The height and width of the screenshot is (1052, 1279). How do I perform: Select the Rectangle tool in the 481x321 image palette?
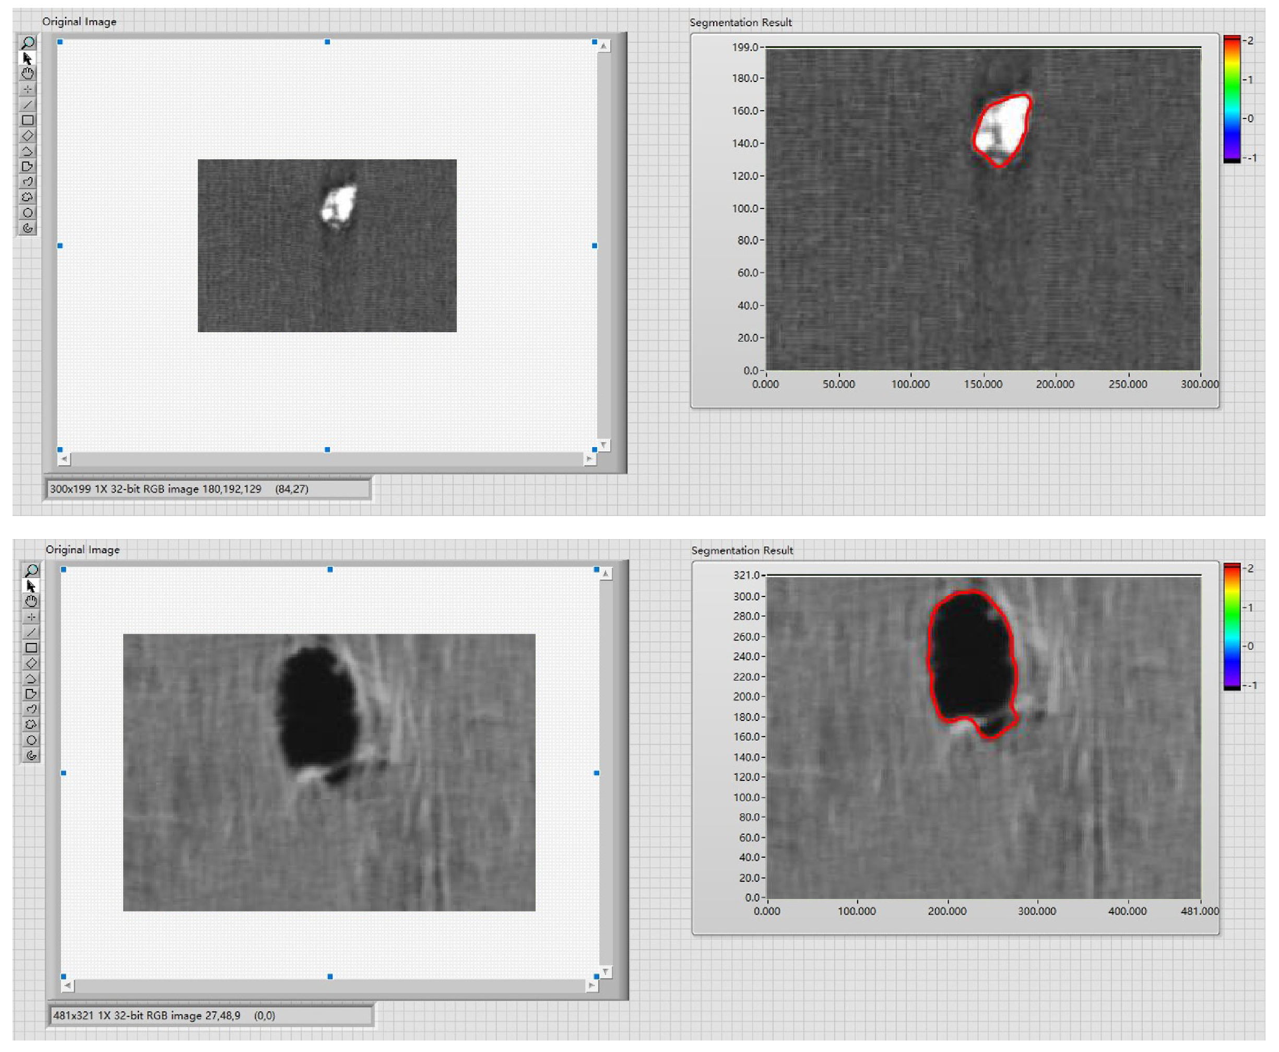31,648
